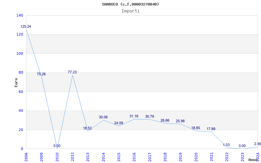Click the 2020 x-axis year
The image size is (261, 163).
point(196,157)
